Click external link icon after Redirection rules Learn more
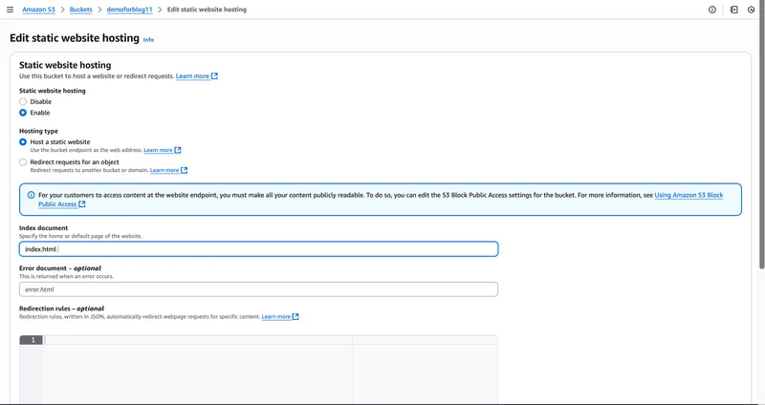Image resolution: width=765 pixels, height=405 pixels. [295, 317]
